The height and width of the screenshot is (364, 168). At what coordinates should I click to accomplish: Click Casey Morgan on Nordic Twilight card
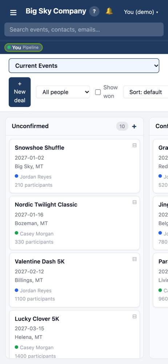pyautogui.click(x=37, y=234)
